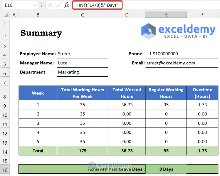Click the Achieved Paid Leave Days label

point(116,169)
